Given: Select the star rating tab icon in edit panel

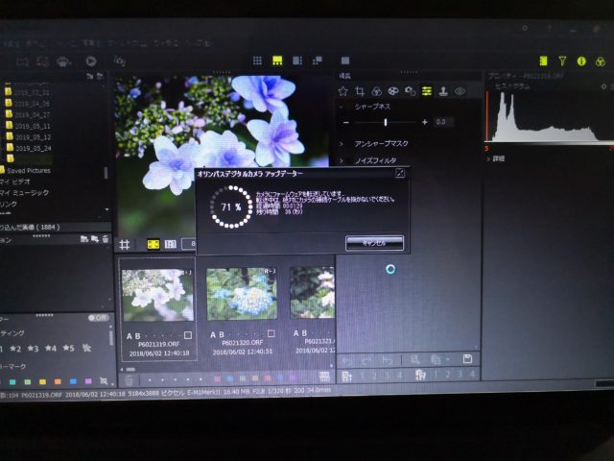Looking at the screenshot, I should [x=342, y=91].
